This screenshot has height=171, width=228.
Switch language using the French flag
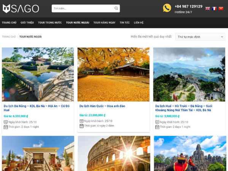click(x=214, y=8)
